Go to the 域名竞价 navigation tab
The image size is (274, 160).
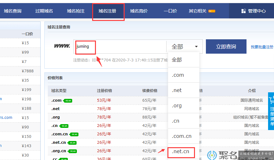139,11
